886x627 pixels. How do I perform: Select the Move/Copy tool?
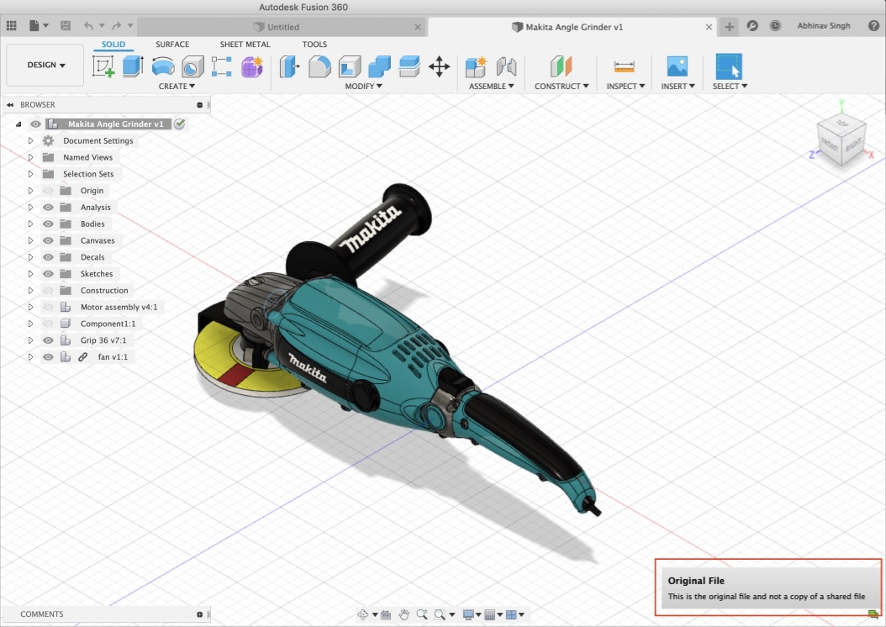click(439, 66)
